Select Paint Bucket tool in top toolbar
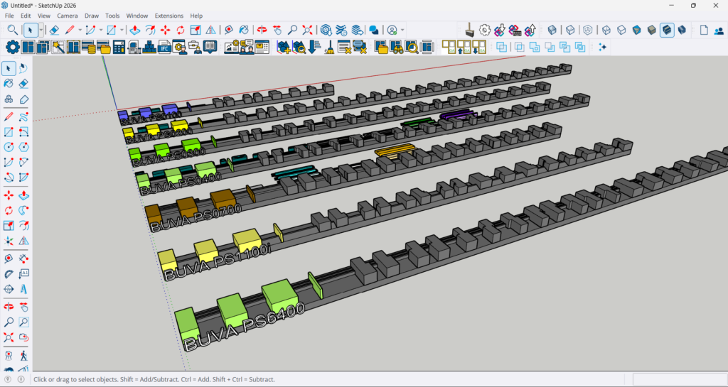The image size is (728, 387). (244, 30)
